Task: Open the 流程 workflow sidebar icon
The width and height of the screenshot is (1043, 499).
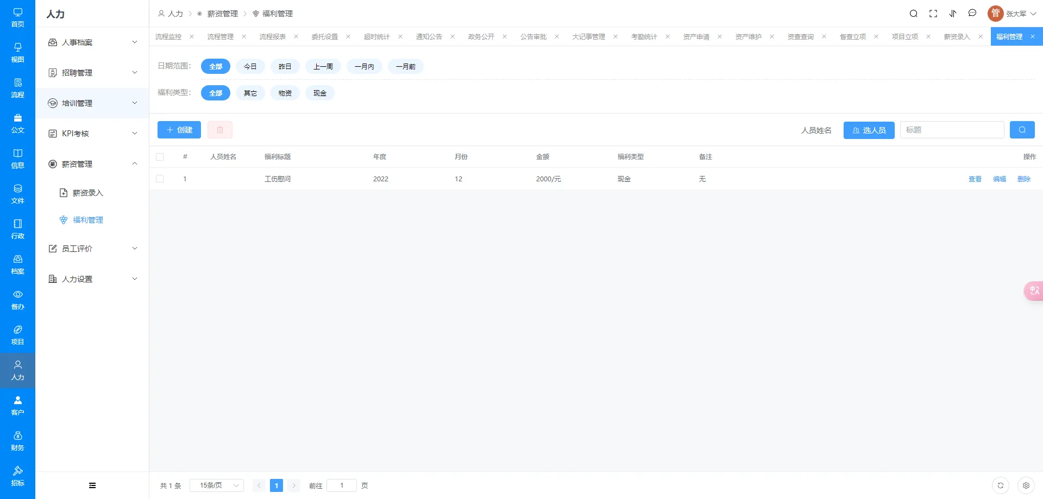Action: click(17, 88)
